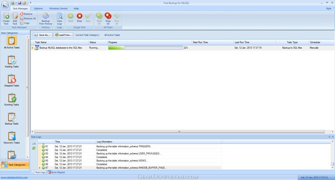Switch to the Options ribbon tab
The height and width of the screenshot is (180, 335).
[38, 8]
